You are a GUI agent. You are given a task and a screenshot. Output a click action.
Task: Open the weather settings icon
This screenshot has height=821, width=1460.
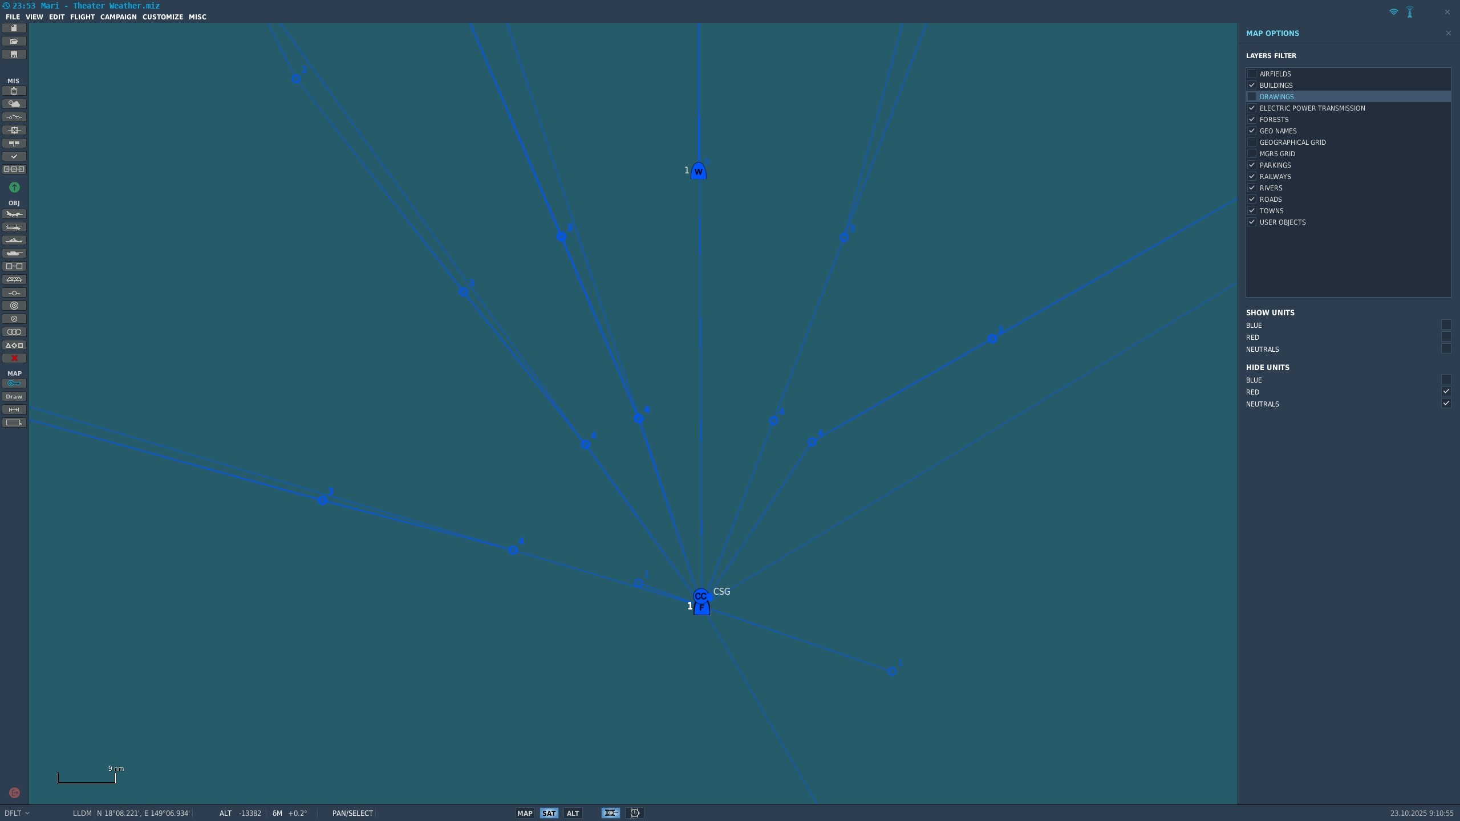[14, 104]
